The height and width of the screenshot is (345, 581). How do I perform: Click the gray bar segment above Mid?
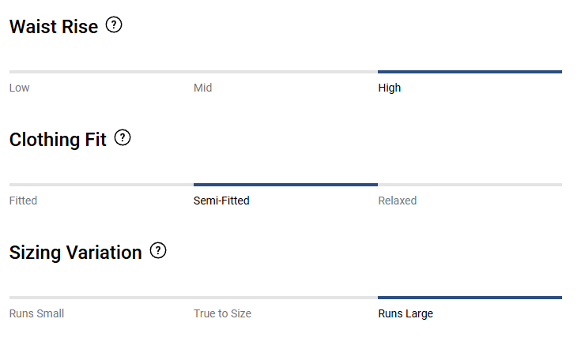coord(285,72)
